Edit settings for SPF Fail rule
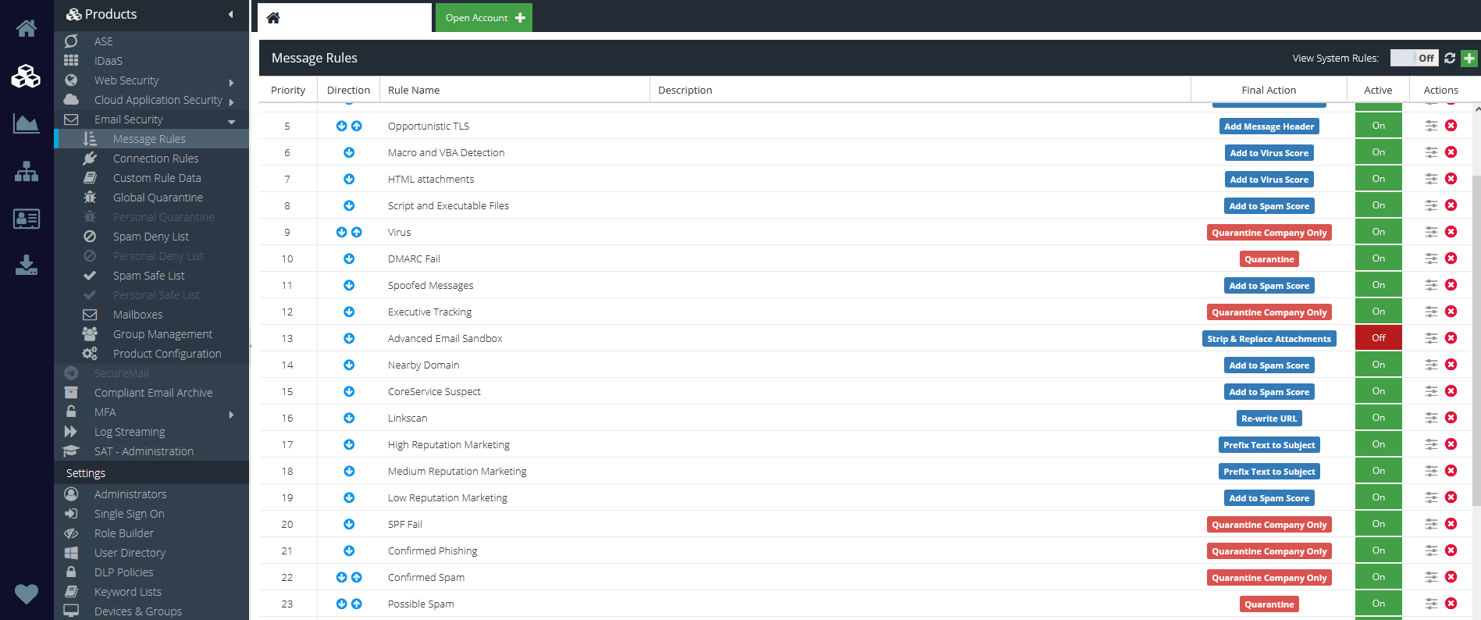The width and height of the screenshot is (1481, 620). (x=1431, y=524)
